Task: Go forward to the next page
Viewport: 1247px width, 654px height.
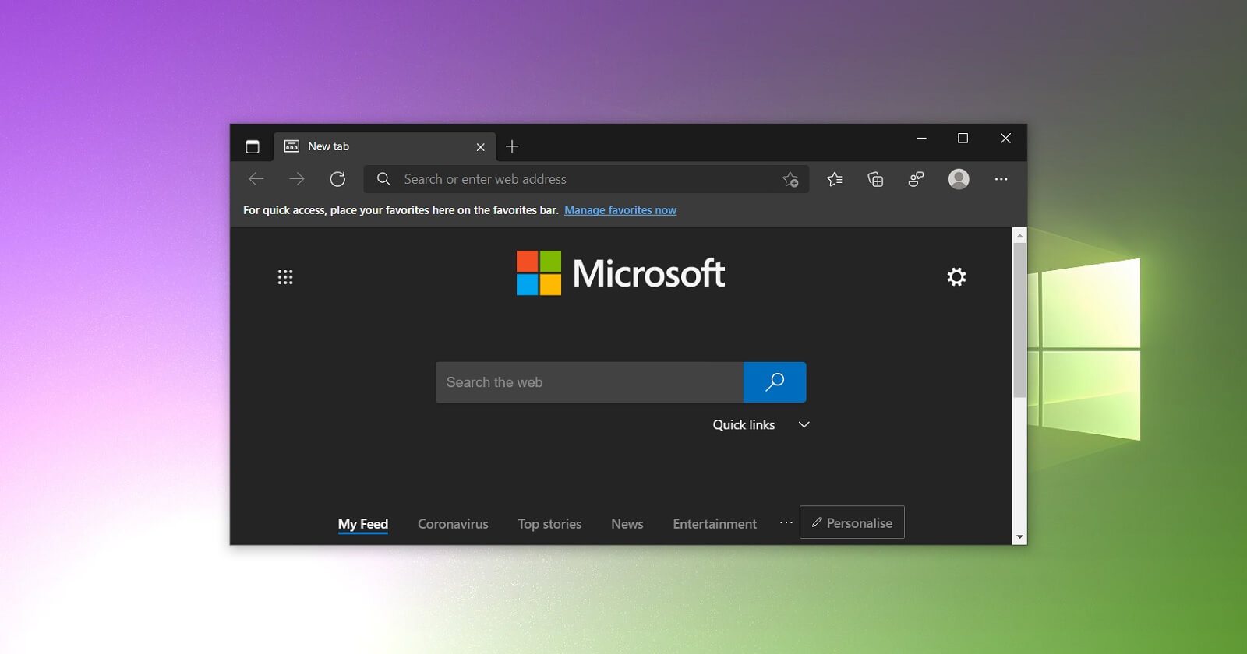Action: click(x=297, y=179)
